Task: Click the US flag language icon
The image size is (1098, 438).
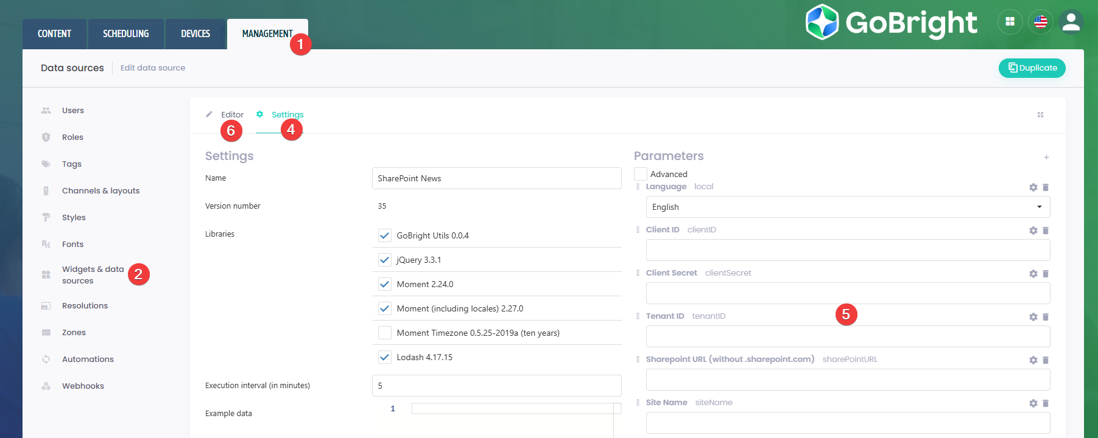Action: 1041,22
